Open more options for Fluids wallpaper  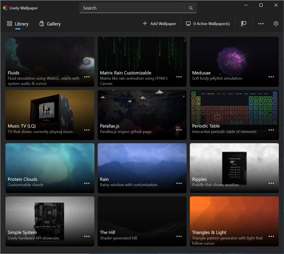coord(87,77)
